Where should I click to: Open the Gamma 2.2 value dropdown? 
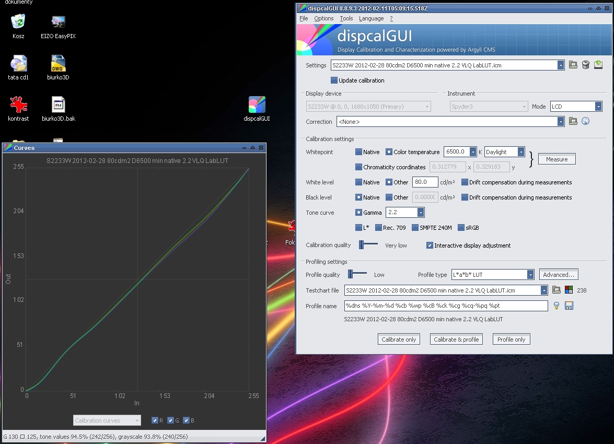point(421,212)
